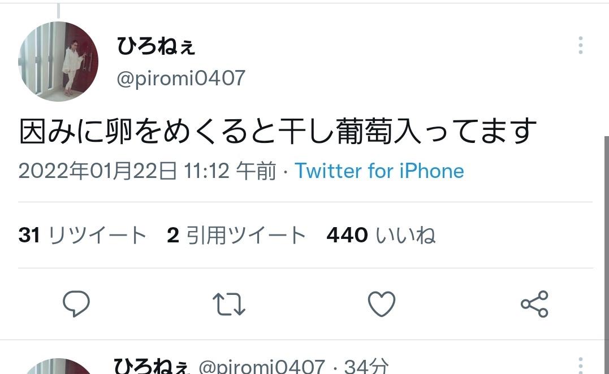Viewport: 609px width, 374px height.
Task: Click the tweet timestamp 2022年01月22日 11:12 午前
Action: point(147,171)
